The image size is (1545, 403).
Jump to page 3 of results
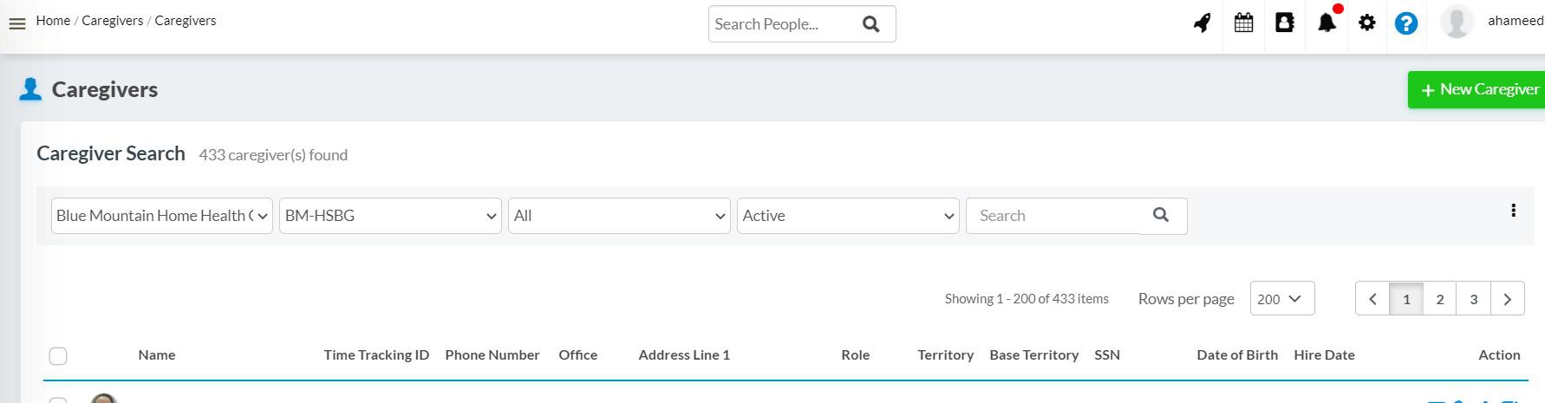pyautogui.click(x=1473, y=299)
